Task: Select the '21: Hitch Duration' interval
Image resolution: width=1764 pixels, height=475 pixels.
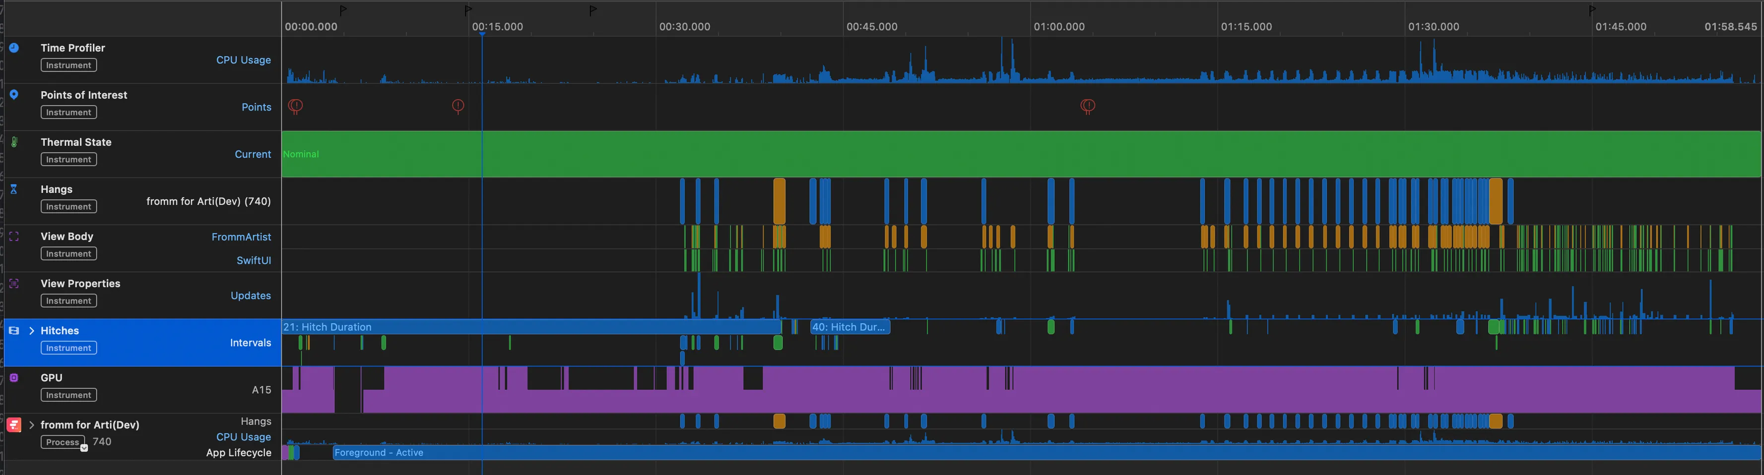Action: click(x=531, y=327)
